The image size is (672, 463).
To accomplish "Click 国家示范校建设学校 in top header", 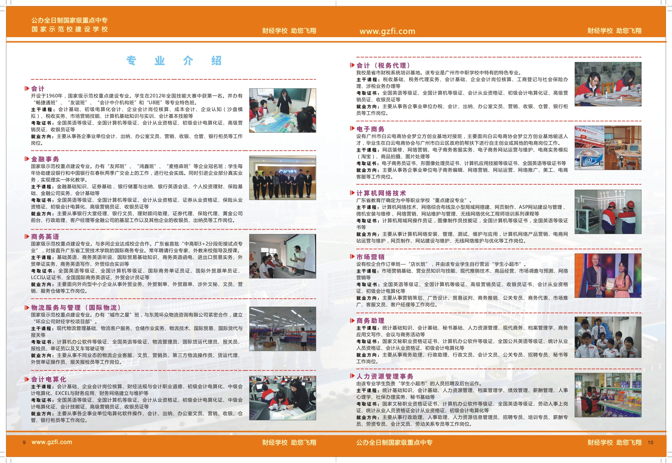I will [x=70, y=29].
